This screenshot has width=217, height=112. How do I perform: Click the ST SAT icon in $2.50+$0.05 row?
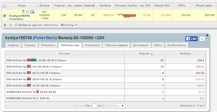tap(32, 60)
